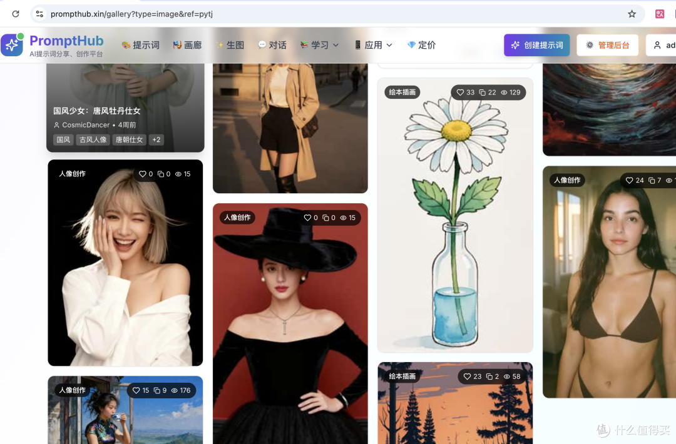Click 人像创作 label on bottom-left card

[73, 390]
